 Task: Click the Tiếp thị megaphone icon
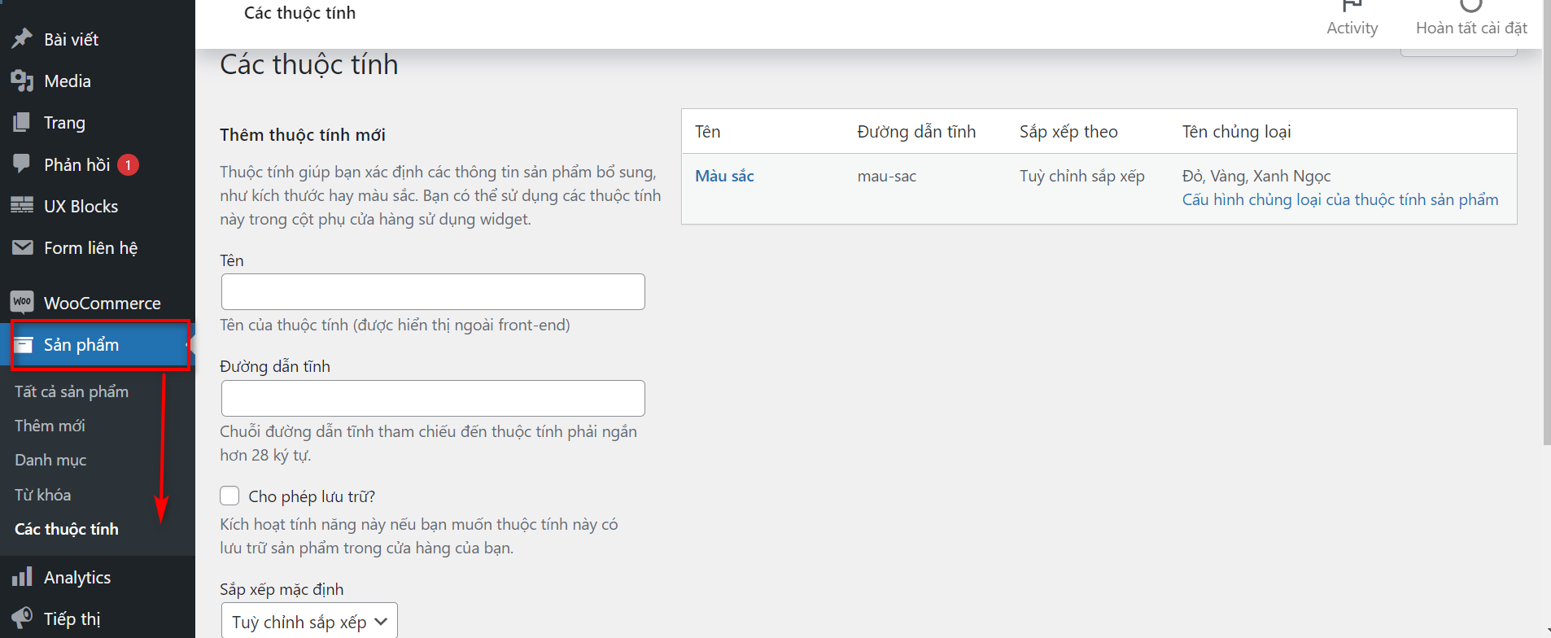tap(22, 618)
